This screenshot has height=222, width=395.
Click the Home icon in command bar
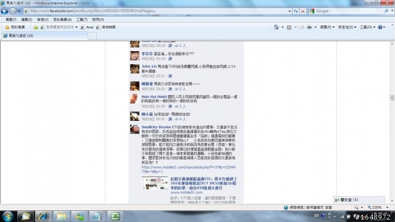(x=276, y=27)
